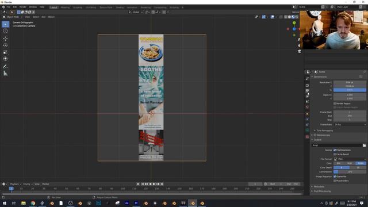Image resolution: width=368 pixels, height=207 pixels.
Task: Jump to the start frame
Action: click(x=143, y=184)
